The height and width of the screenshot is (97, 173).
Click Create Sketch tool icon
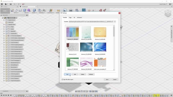pyautogui.click(x=12, y=10)
